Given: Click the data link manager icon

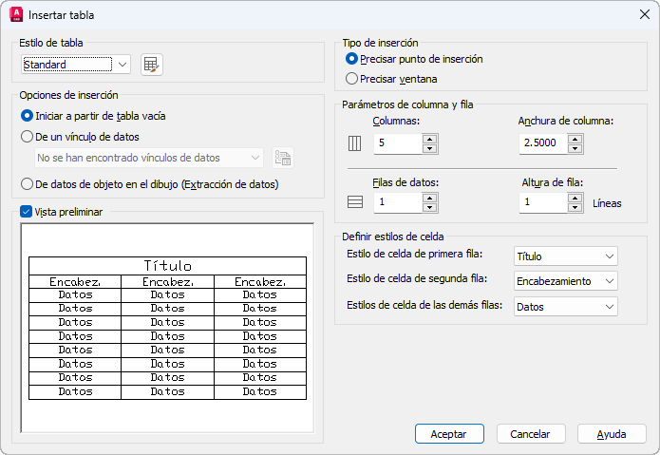Looking at the screenshot, I should pos(282,158).
